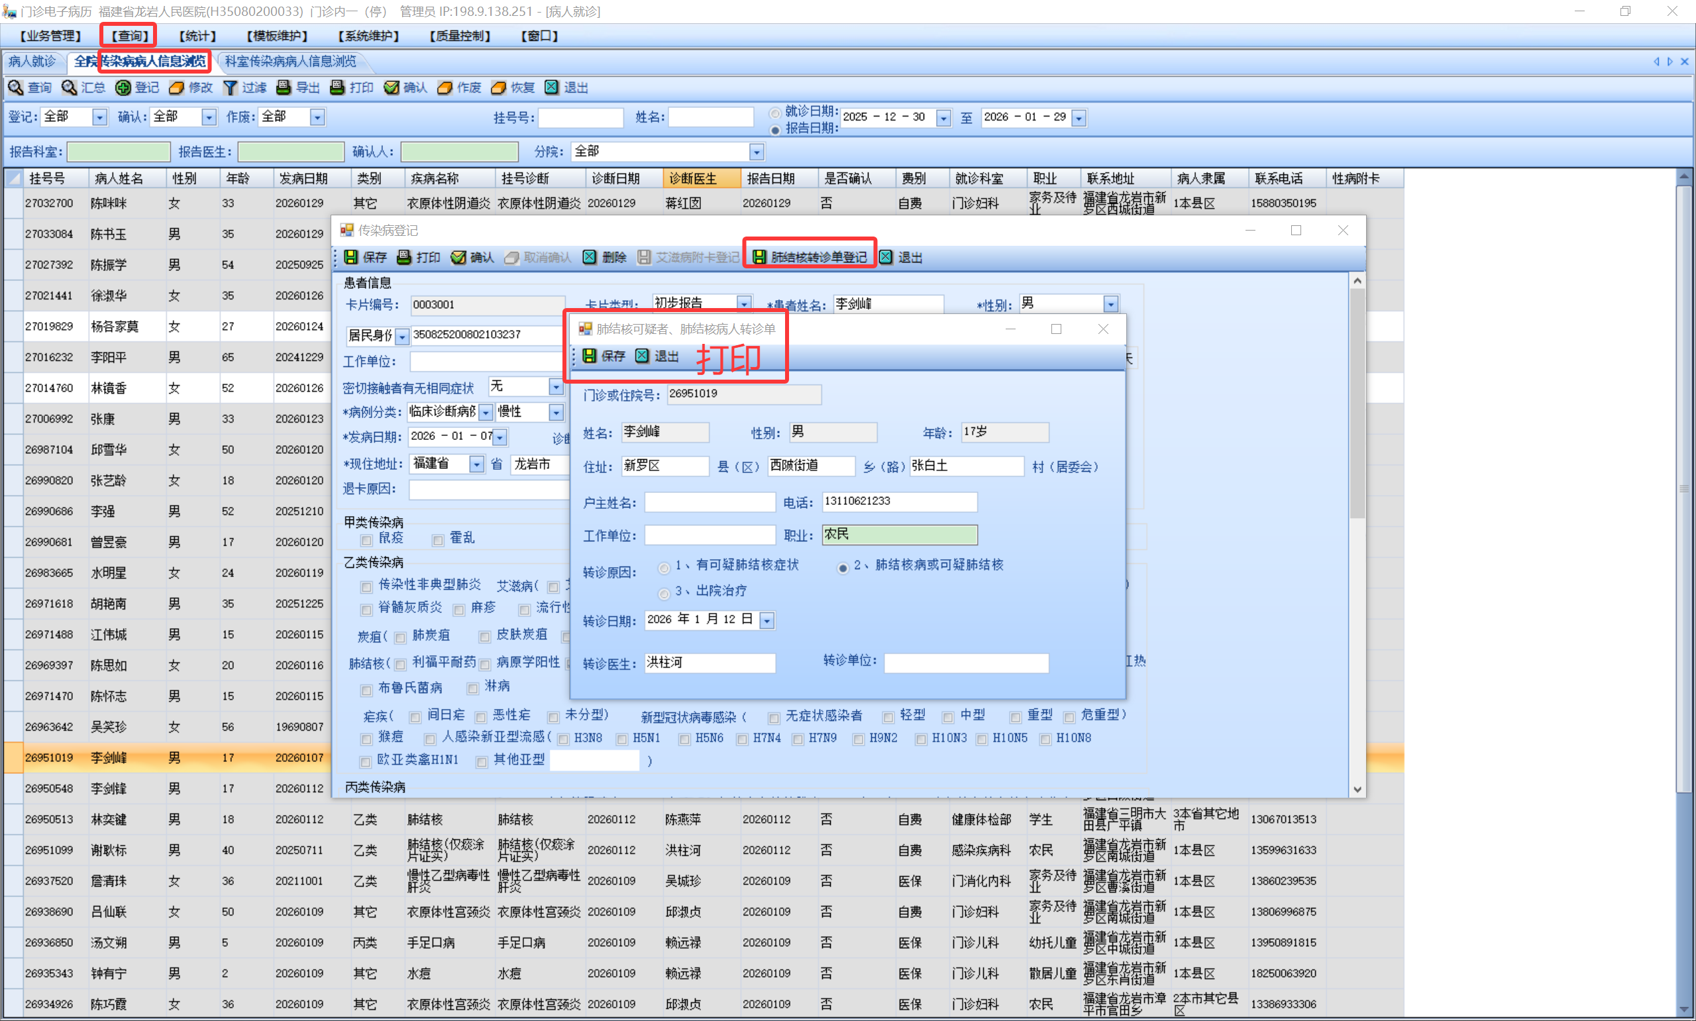Click the 汇总 summary icon in main toolbar
This screenshot has width=1696, height=1021.
[x=70, y=87]
